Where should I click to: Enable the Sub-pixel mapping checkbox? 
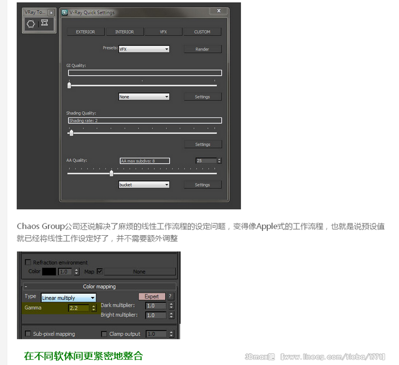pos(28,334)
